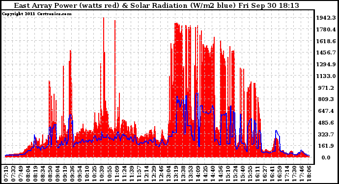
Task: Click the 10:10 time label
Action: coord(87,174)
